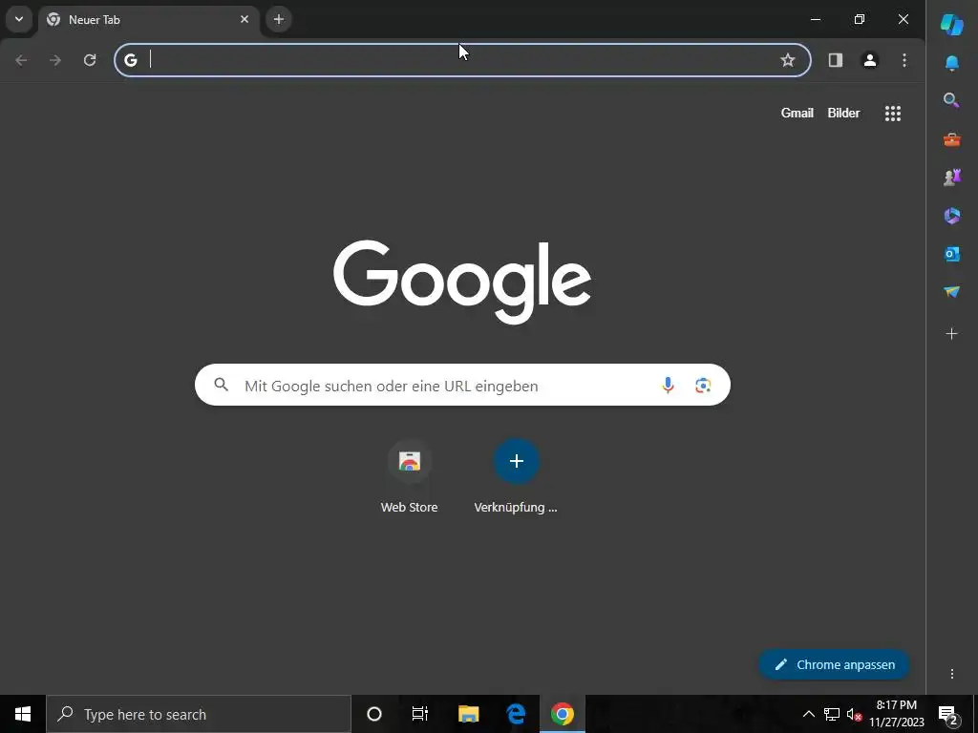Open sidebar settings three dots
This screenshot has height=733, width=978.
click(952, 674)
